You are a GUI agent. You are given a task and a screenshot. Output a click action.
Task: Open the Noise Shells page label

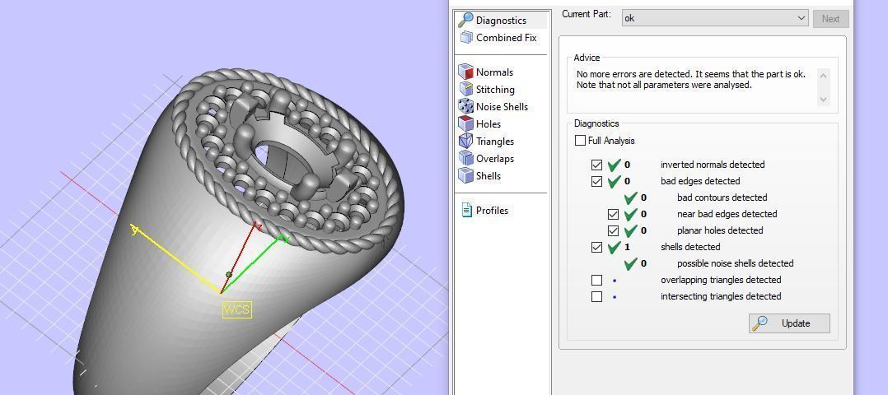pos(502,107)
